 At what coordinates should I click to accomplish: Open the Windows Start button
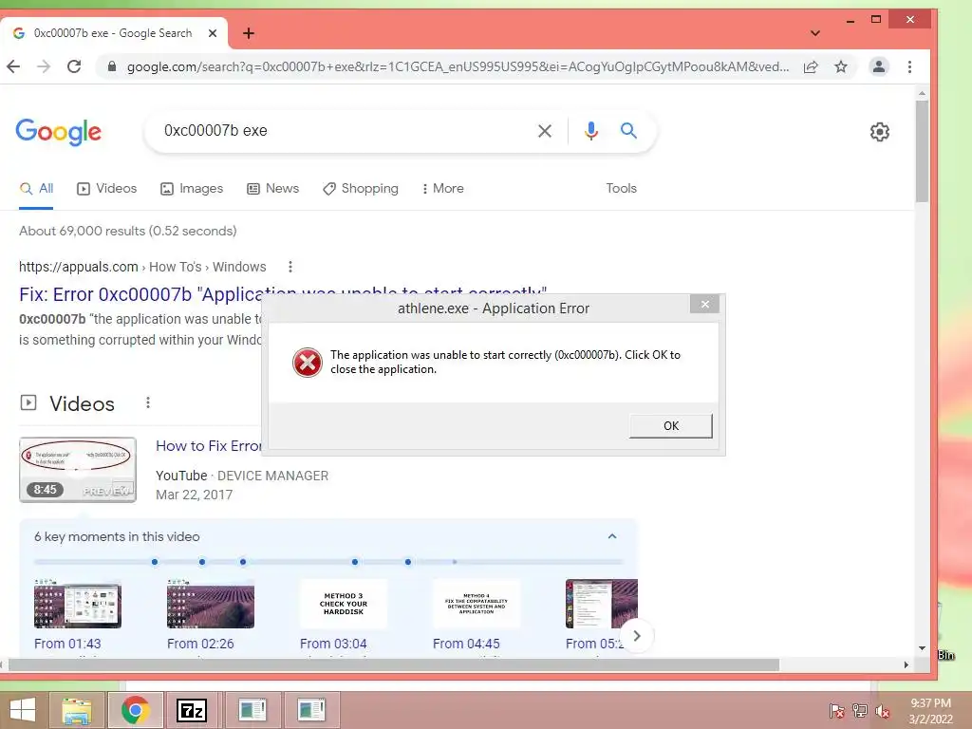[23, 710]
